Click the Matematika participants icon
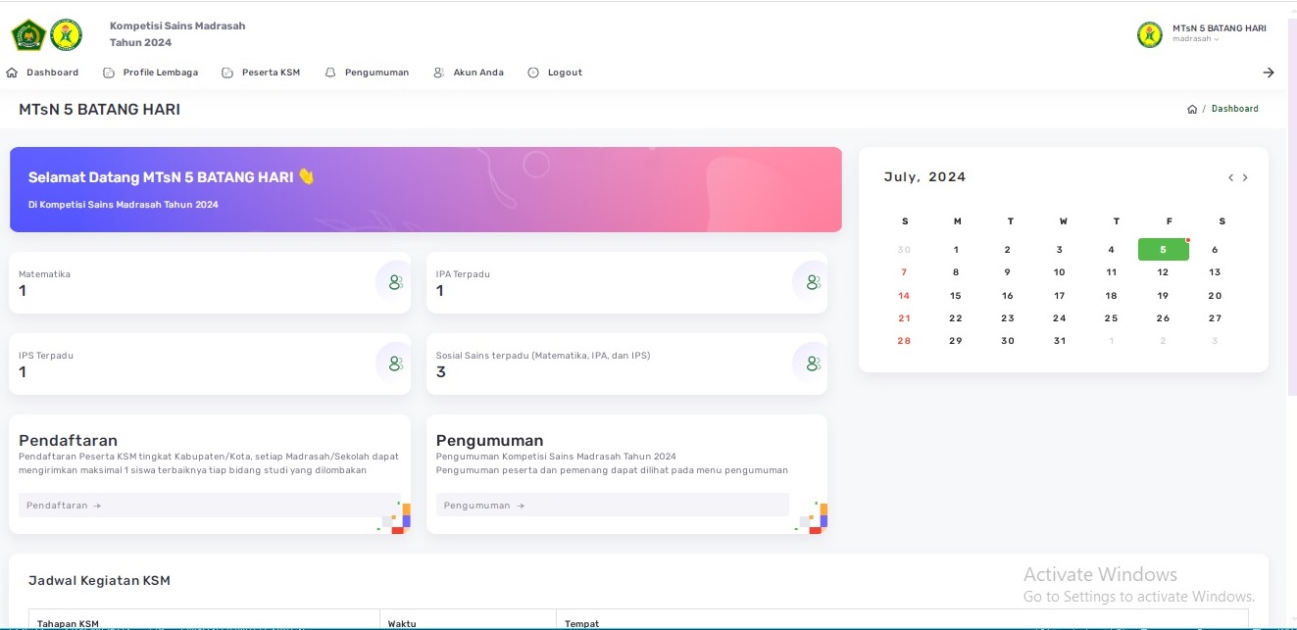Viewport: 1297px width, 630px height. coord(395,282)
